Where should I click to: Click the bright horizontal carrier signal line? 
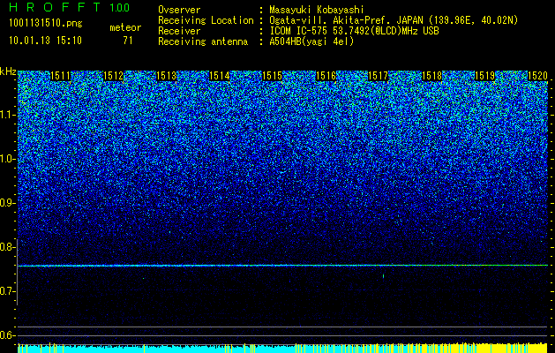click(x=282, y=266)
